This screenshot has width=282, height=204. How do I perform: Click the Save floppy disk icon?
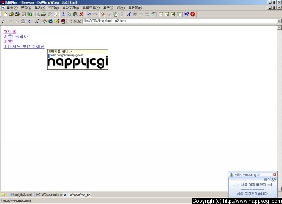23,15
